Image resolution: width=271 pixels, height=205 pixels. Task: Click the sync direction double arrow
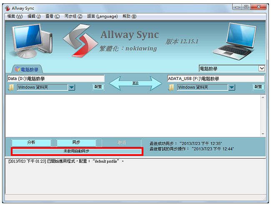click(x=135, y=83)
